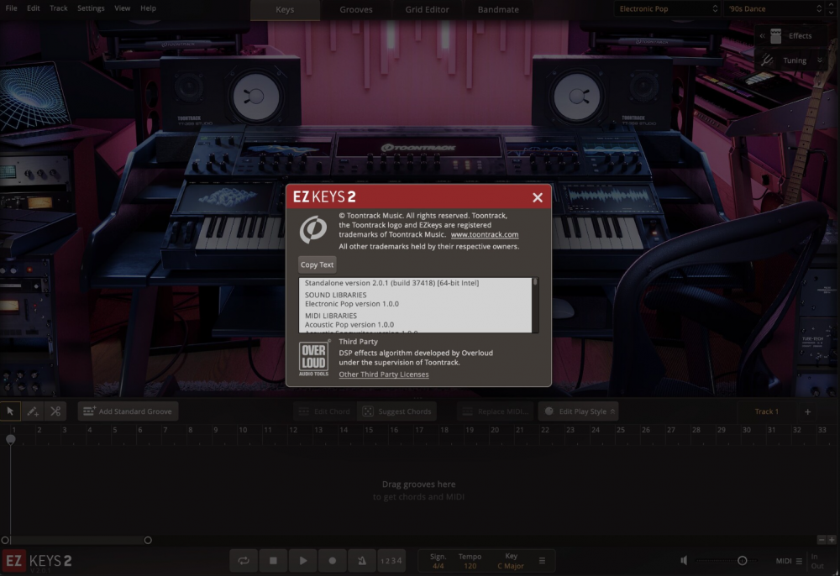Click the right zoom range handle
The width and height of the screenshot is (840, 576).
click(x=148, y=540)
